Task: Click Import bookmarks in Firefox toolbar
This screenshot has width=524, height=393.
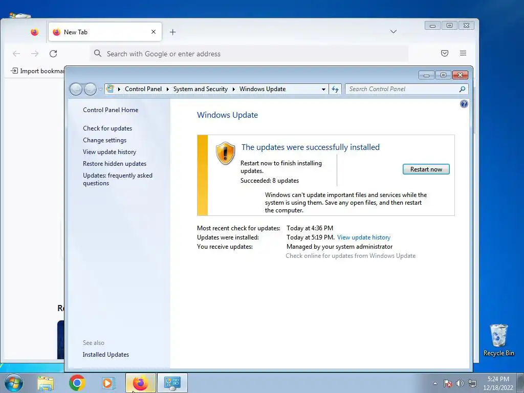Action: click(37, 71)
